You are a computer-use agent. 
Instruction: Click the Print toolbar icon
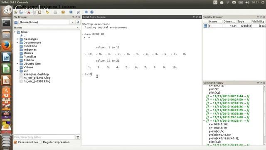[55, 12]
